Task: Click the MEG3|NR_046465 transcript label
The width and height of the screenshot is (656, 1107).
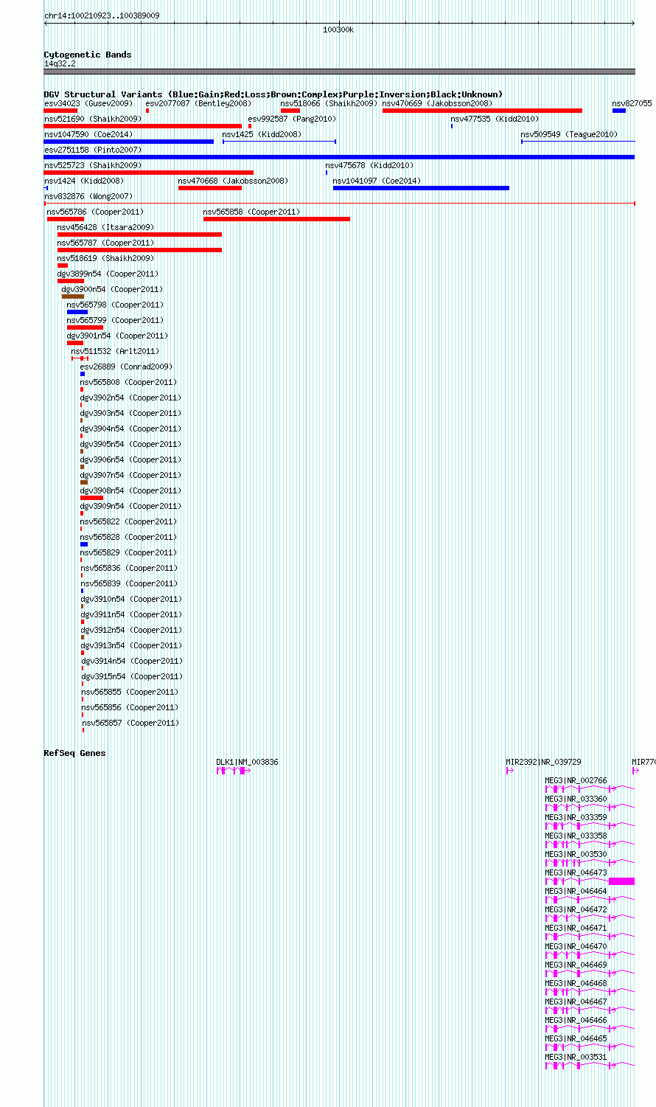Action: [576, 1038]
